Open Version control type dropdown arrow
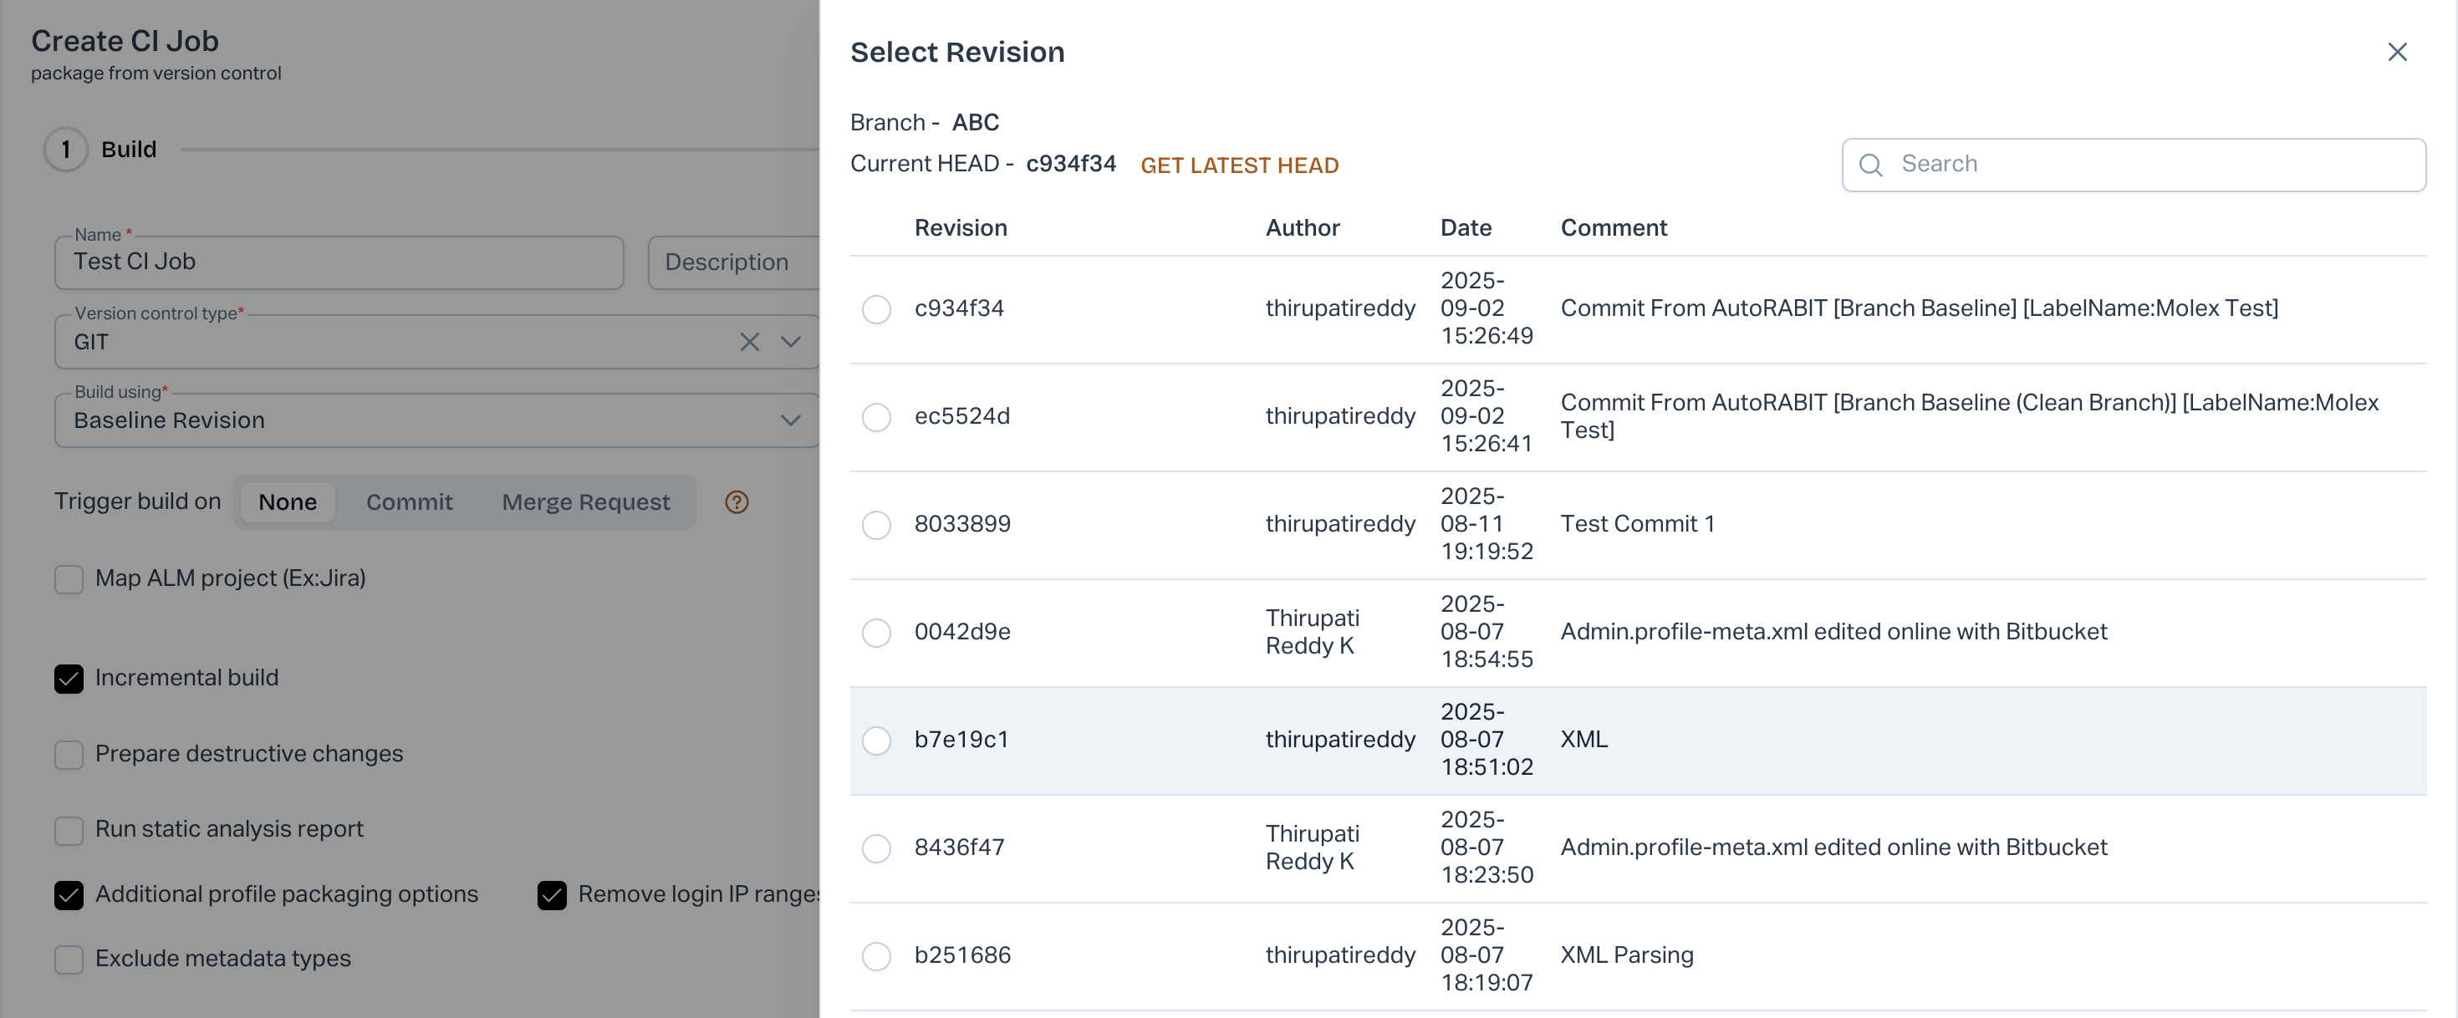 pos(790,342)
